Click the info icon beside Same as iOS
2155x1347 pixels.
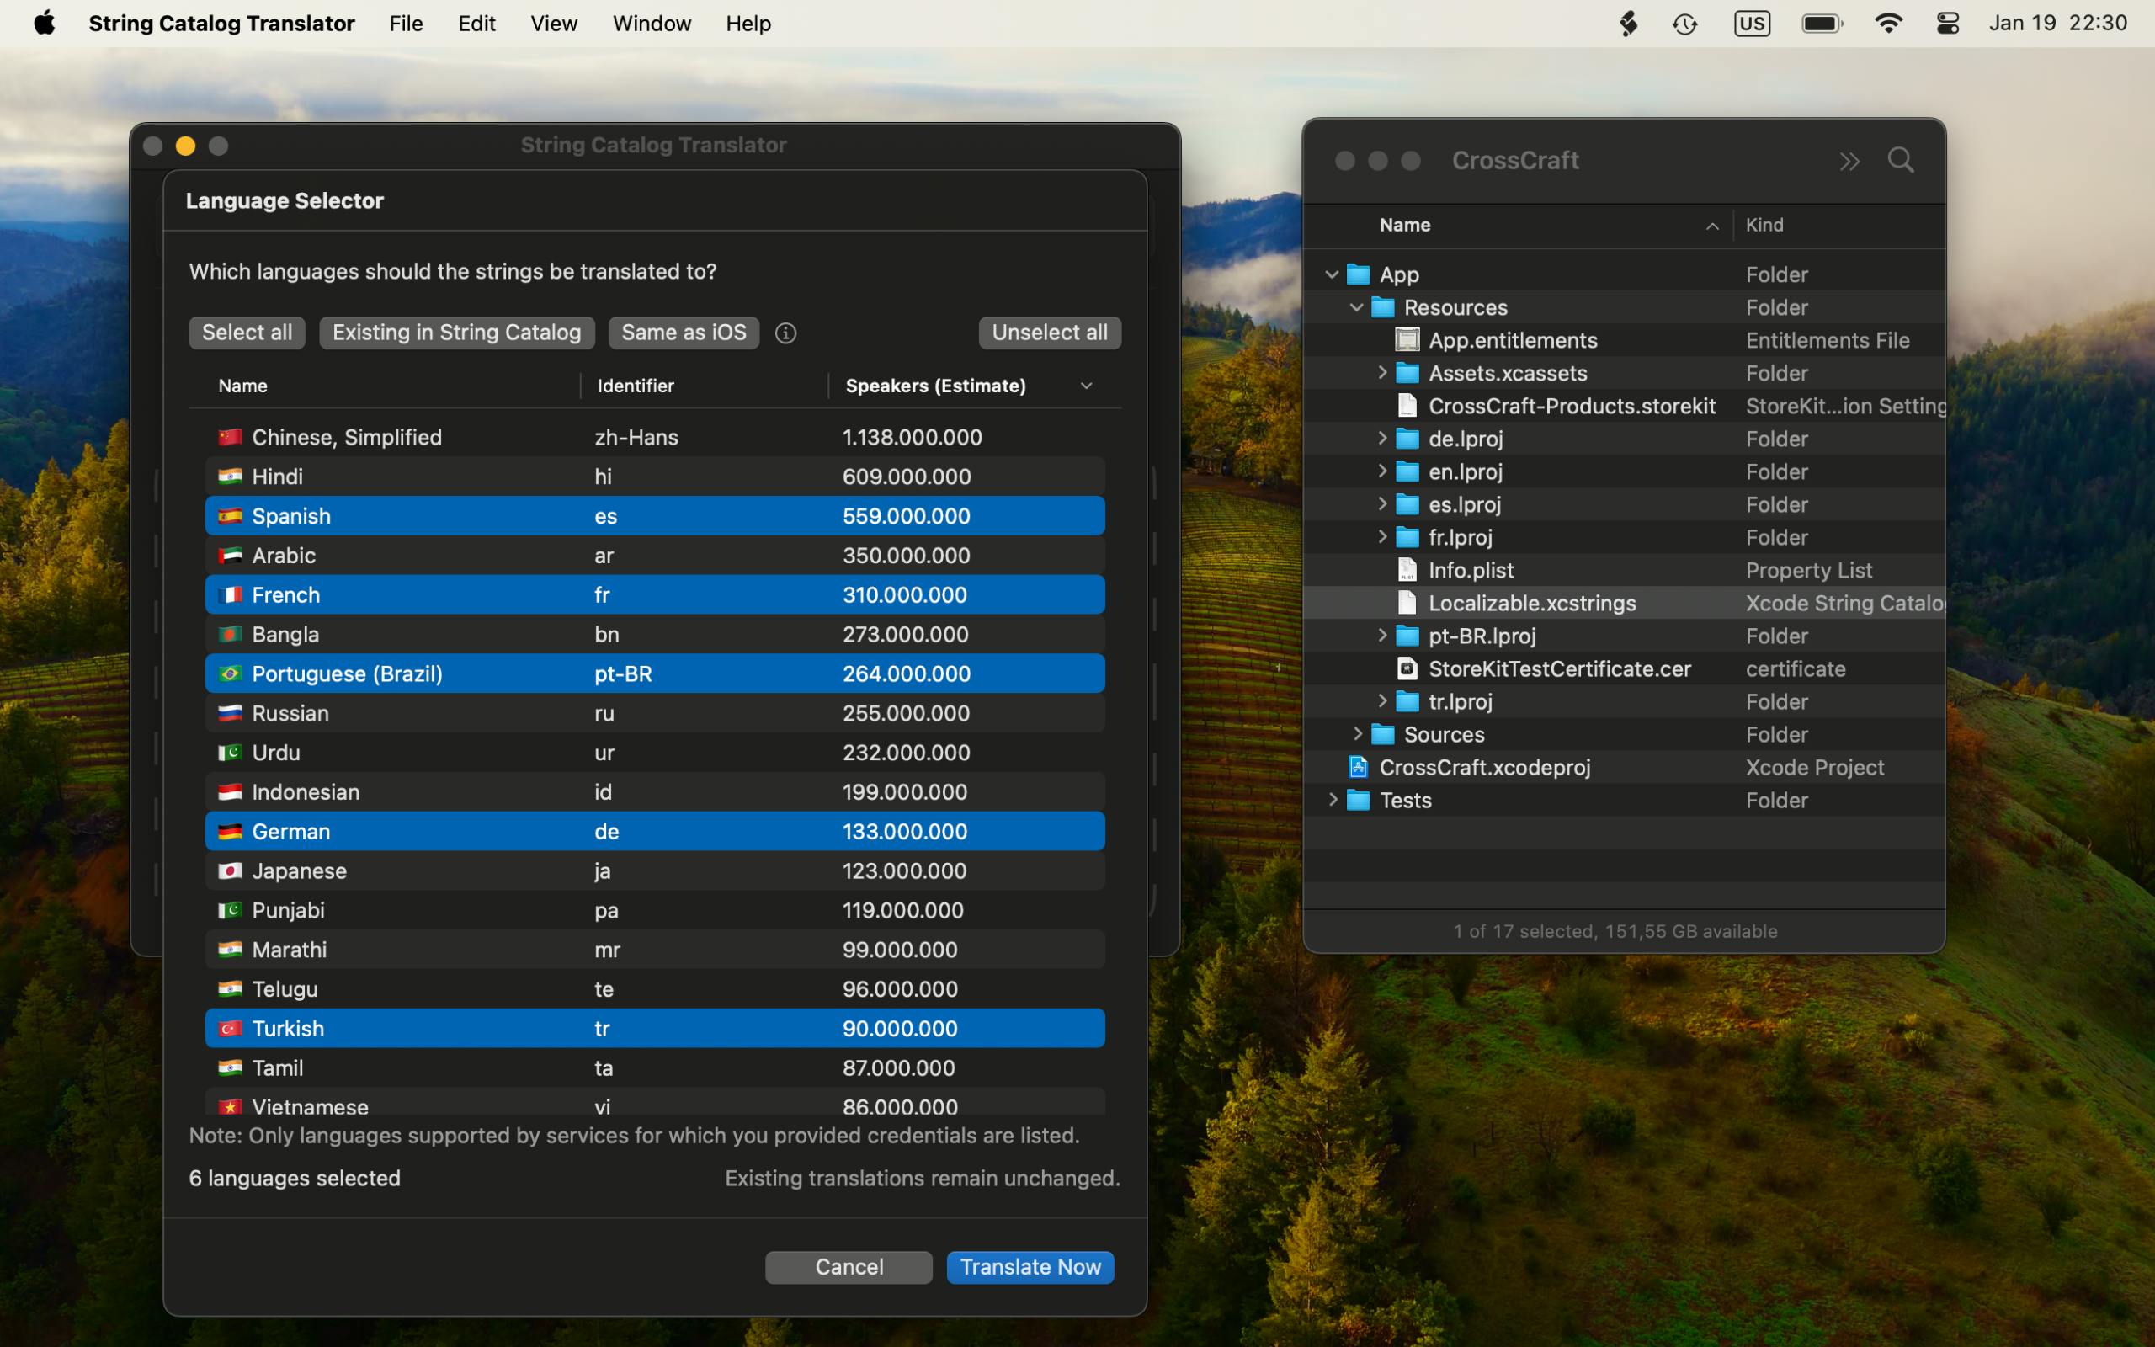point(785,333)
